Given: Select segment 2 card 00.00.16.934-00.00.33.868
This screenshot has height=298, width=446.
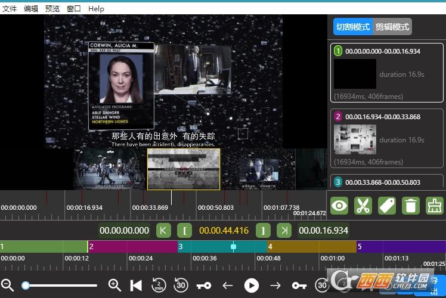Looking at the screenshot, I should 387,138.
